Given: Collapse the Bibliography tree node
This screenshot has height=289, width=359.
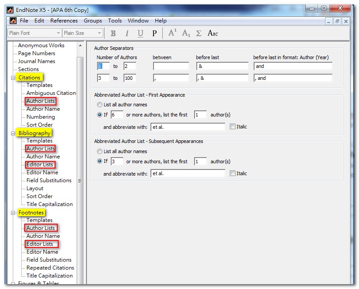Looking at the screenshot, I should 13,133.
